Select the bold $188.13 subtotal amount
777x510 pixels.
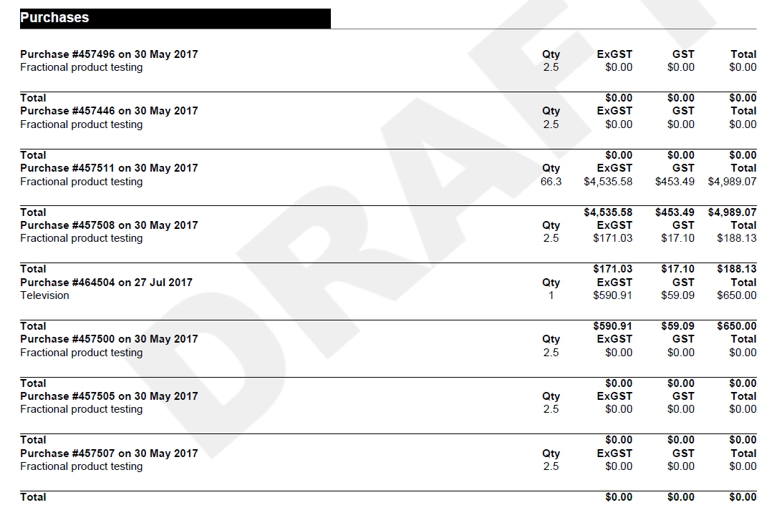click(736, 269)
